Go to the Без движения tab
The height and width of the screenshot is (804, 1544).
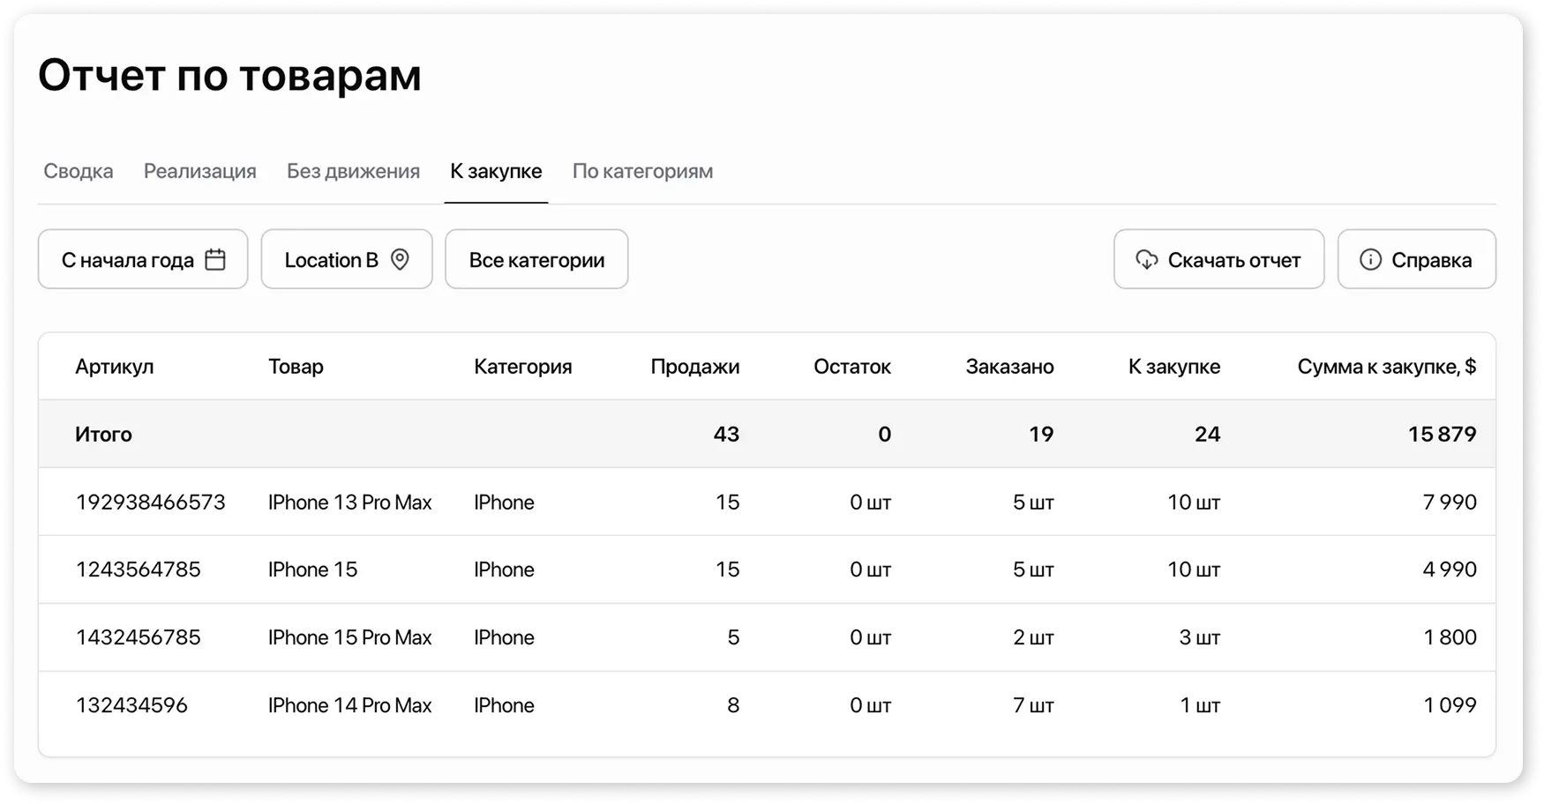pyautogui.click(x=353, y=171)
